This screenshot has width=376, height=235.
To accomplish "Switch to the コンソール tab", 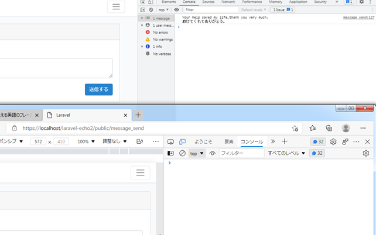I will (x=252, y=141).
